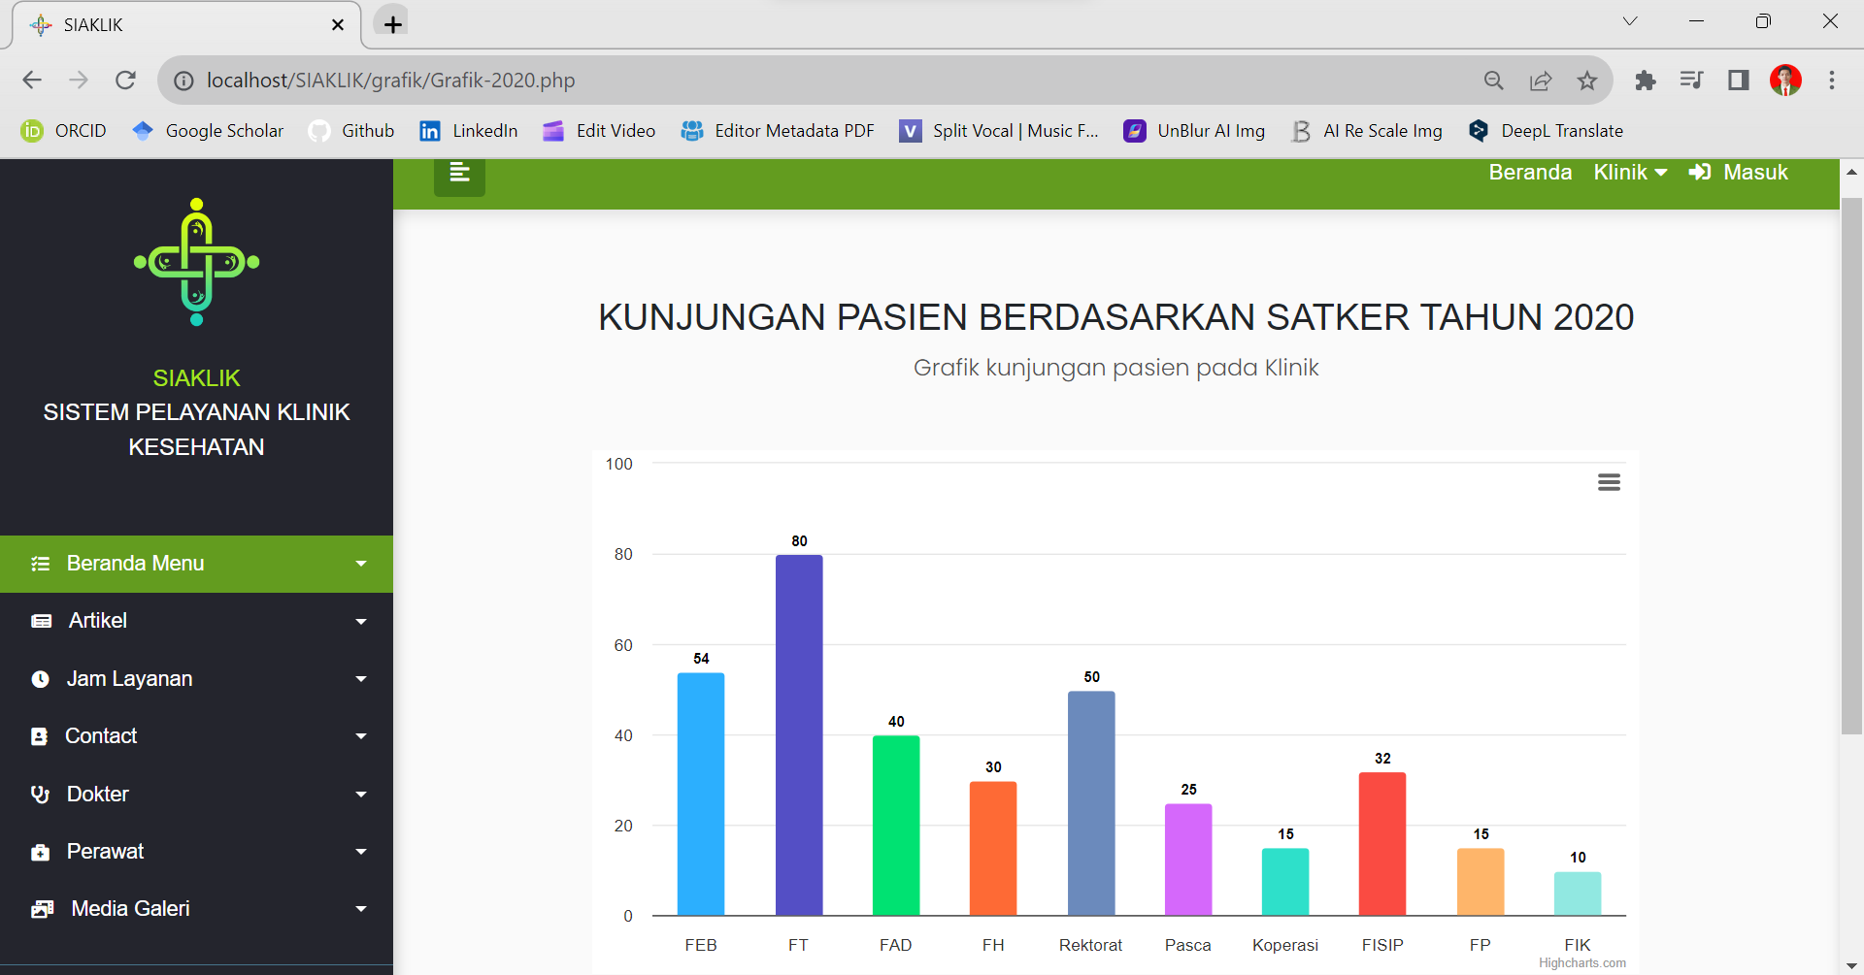Click the Masuk sign-in arrow icon
Viewport: 1864px width, 975px height.
(x=1700, y=172)
